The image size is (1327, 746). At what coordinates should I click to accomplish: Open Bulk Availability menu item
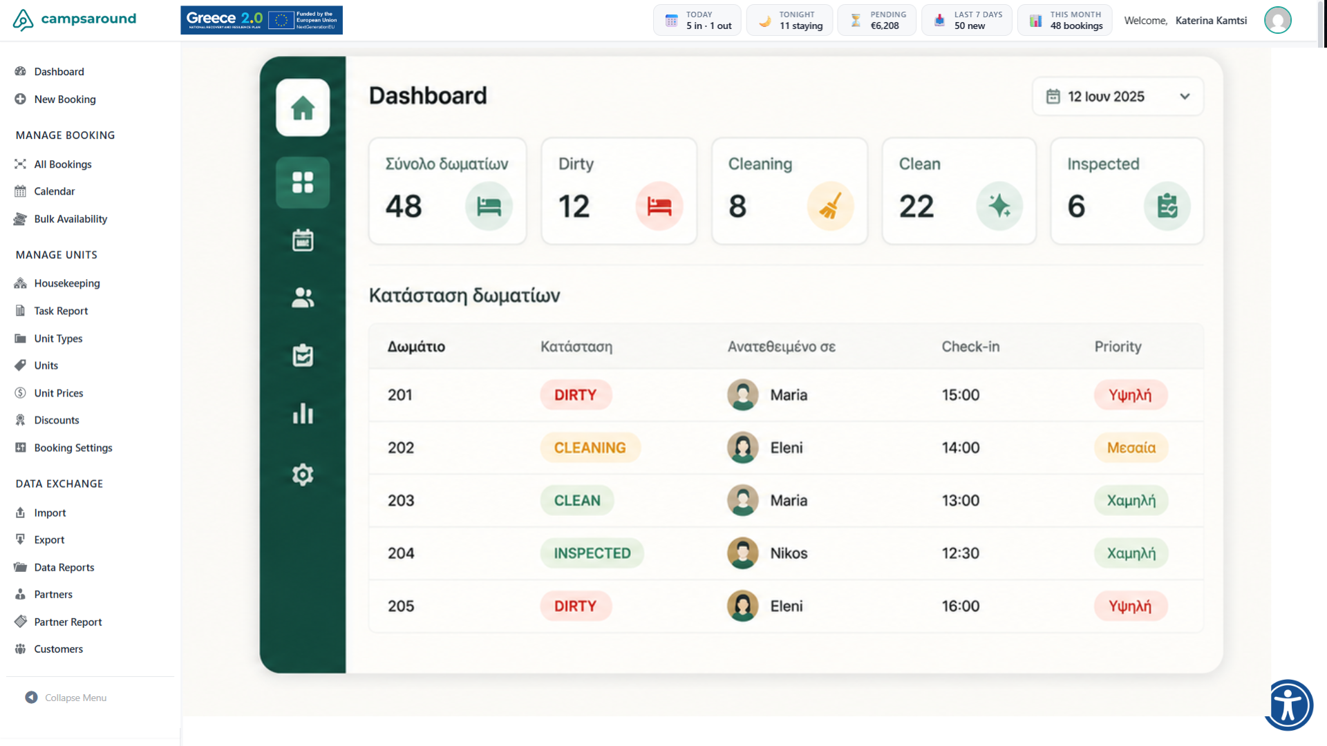coord(70,219)
